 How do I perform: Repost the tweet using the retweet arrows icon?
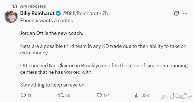click(x=61, y=95)
